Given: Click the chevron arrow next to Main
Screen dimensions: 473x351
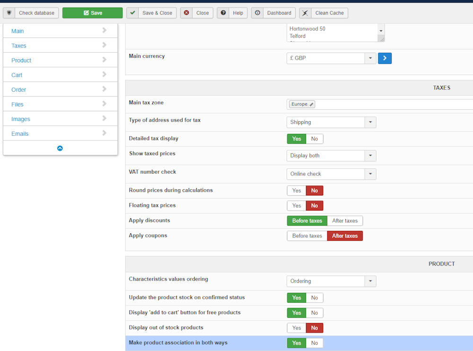Looking at the screenshot, I should click(105, 30).
